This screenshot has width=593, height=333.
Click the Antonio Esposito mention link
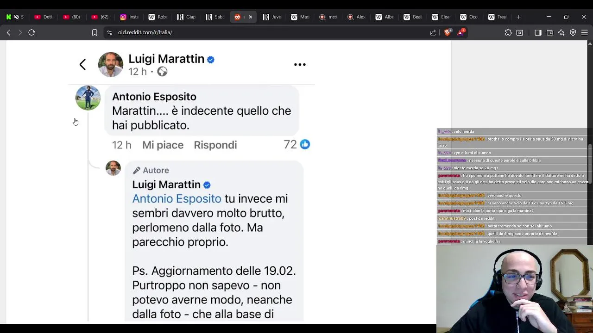pyautogui.click(x=177, y=199)
